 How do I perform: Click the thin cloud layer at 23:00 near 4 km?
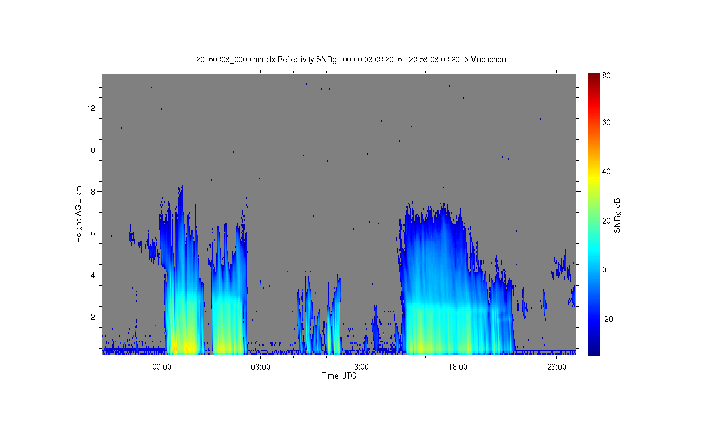coord(562,266)
